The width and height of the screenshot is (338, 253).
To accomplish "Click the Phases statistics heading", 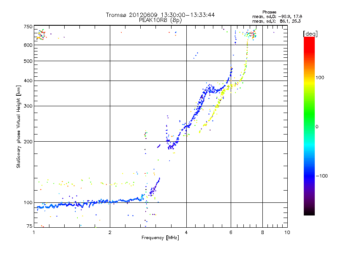I will point(270,12).
